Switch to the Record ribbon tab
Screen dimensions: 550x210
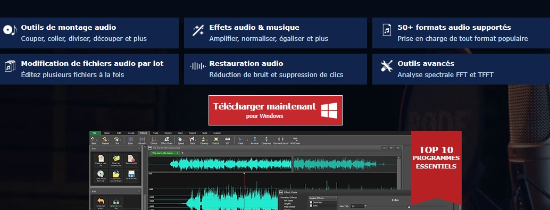(x=168, y=133)
